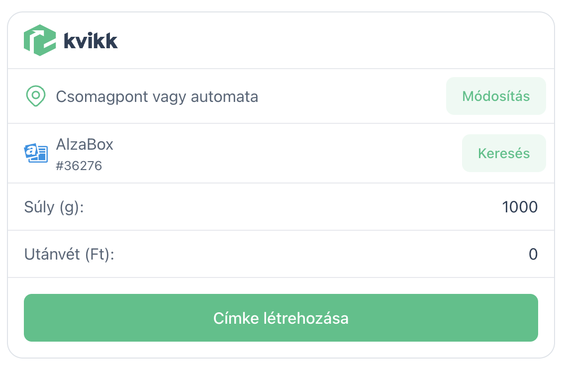Click the letter "a" in the AlzaBox icon

point(32,151)
